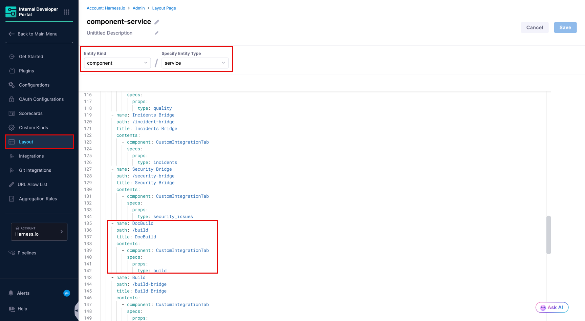Click the Cancel button
The height and width of the screenshot is (321, 585).
(x=535, y=27)
